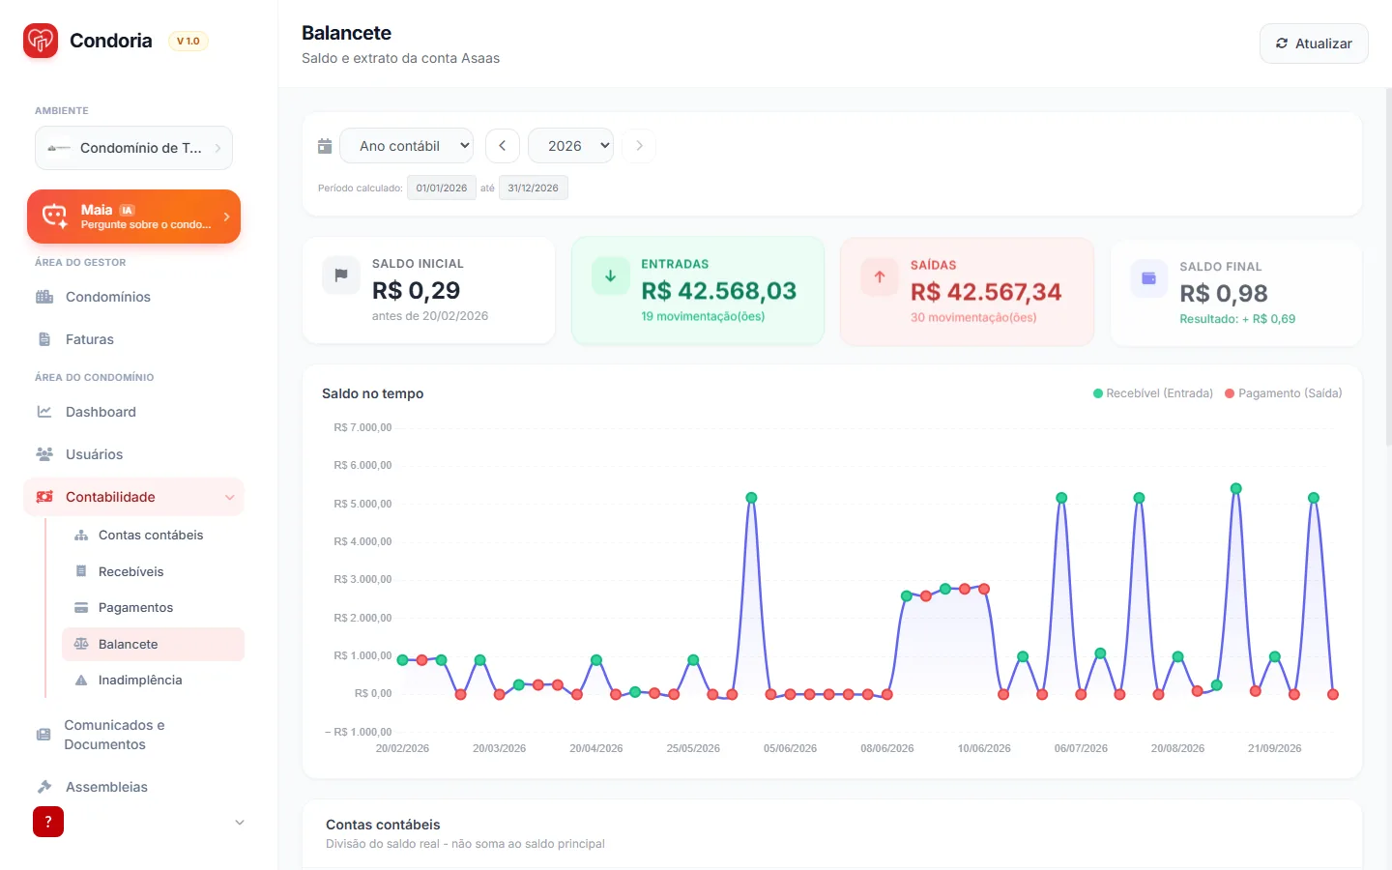Open the 2026 year dropdown
The width and height of the screenshot is (1392, 870).
571,146
